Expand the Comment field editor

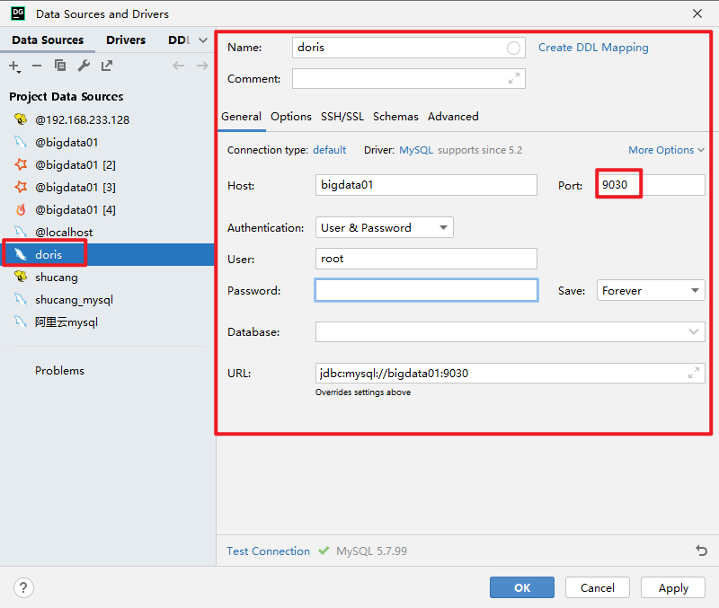pos(513,79)
